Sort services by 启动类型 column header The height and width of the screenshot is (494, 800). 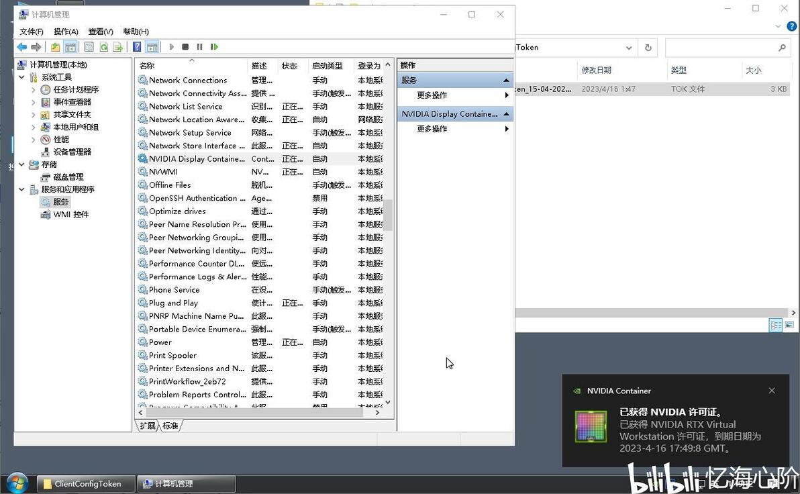tap(331, 66)
